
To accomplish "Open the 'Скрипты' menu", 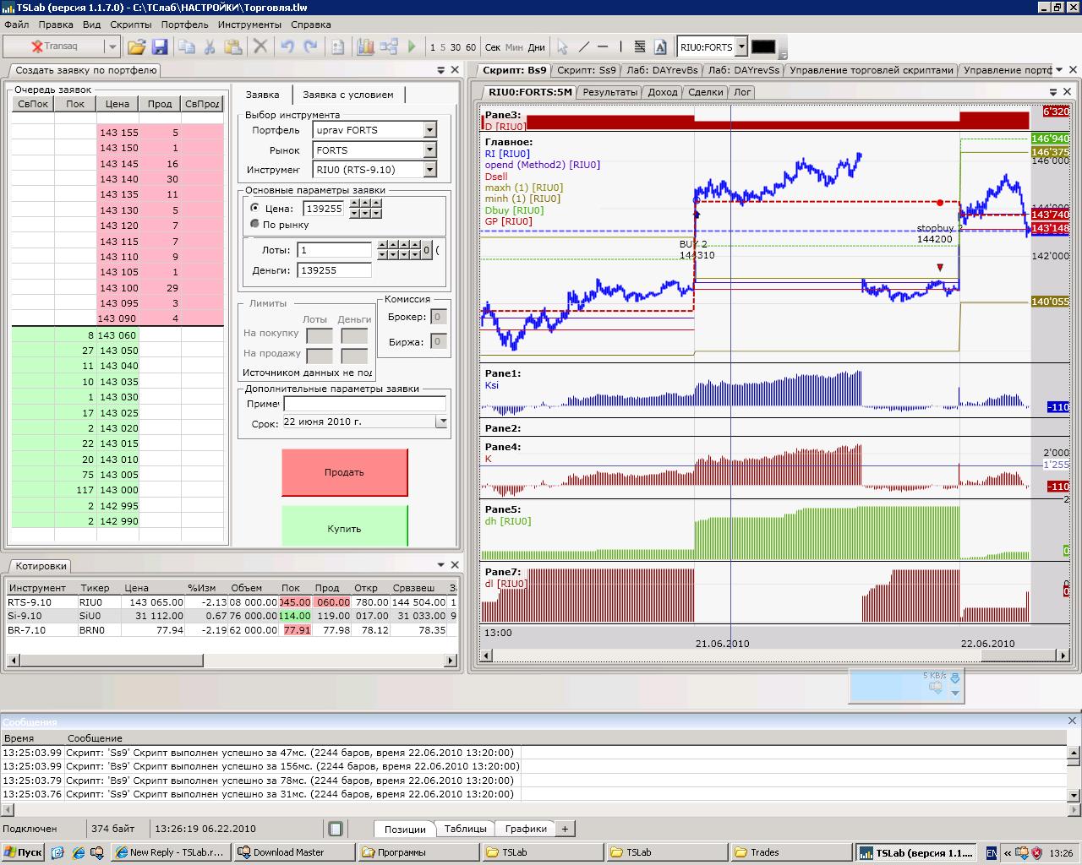I will click(131, 25).
